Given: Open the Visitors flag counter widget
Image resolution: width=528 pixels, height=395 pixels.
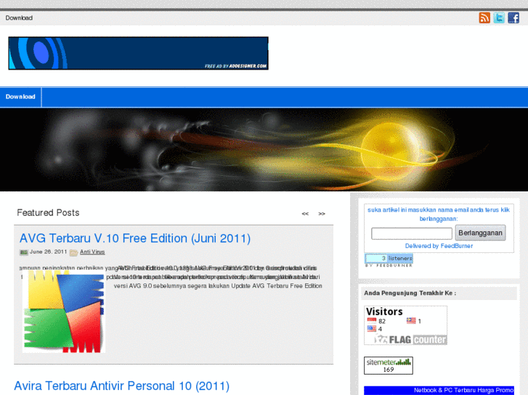Looking at the screenshot, I should click(405, 325).
